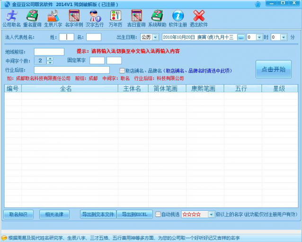
Task: Click the 取名知识 button
Action: [x=18, y=215]
